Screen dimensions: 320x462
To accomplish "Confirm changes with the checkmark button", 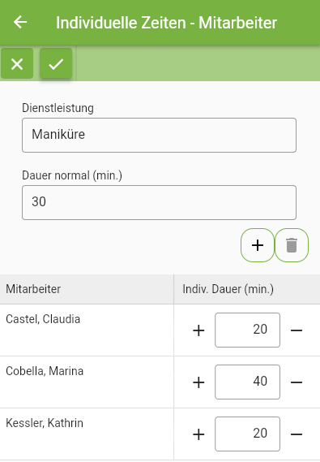I will tap(56, 63).
